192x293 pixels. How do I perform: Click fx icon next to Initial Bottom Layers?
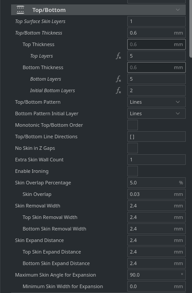118,90
